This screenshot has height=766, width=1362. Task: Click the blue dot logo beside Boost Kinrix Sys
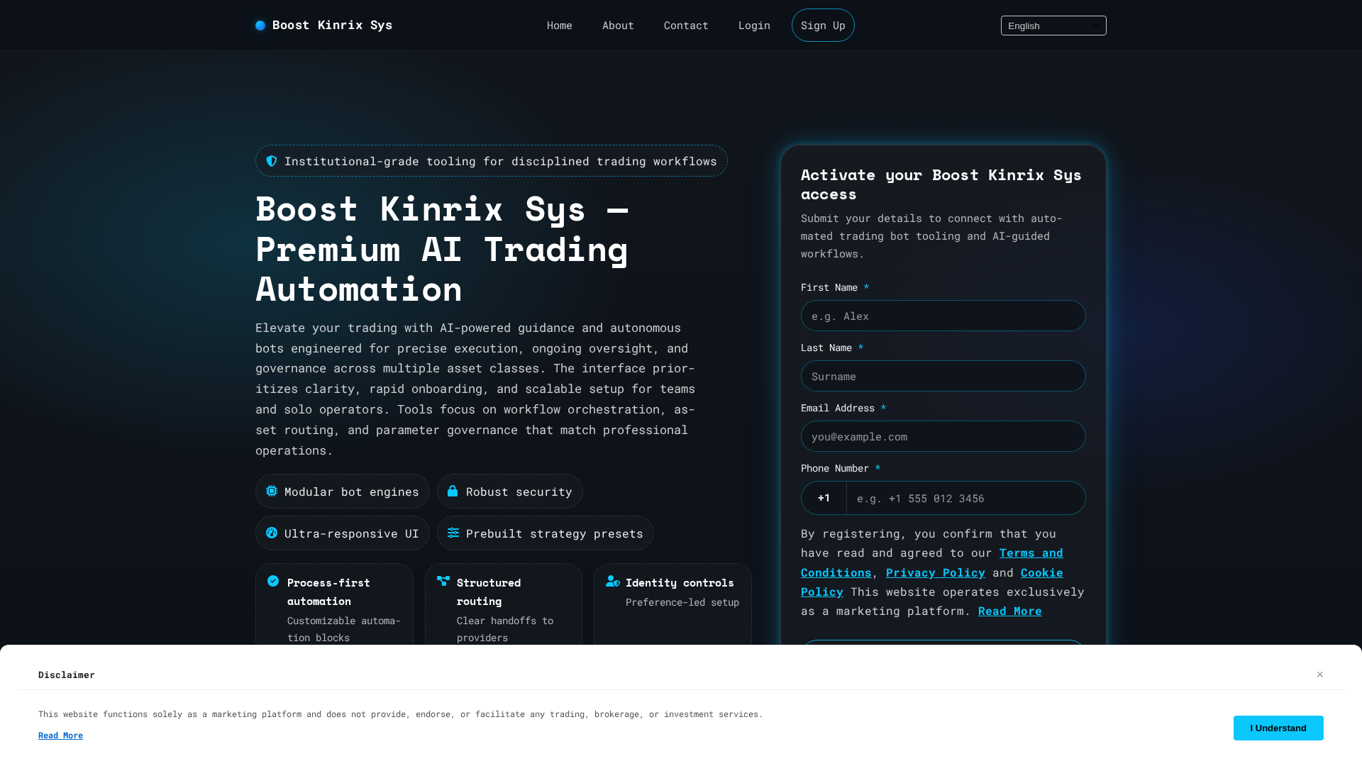click(x=260, y=26)
